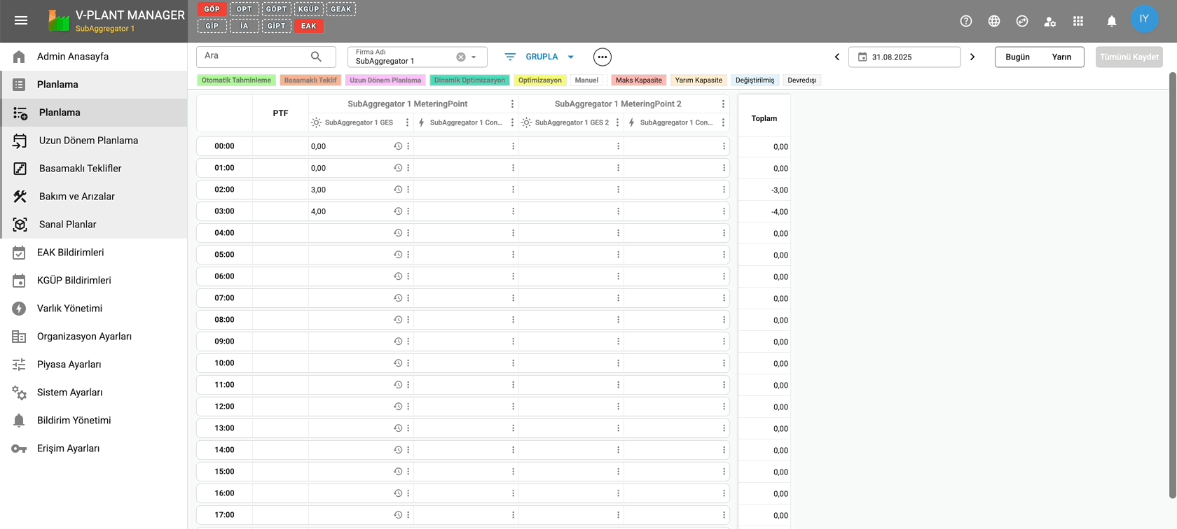Screen dimensions: 1177x529
Task: Click the hamburger menu icon
Action: [21, 20]
